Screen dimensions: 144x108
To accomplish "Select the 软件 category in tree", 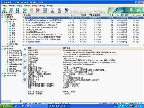I will point(14,37).
